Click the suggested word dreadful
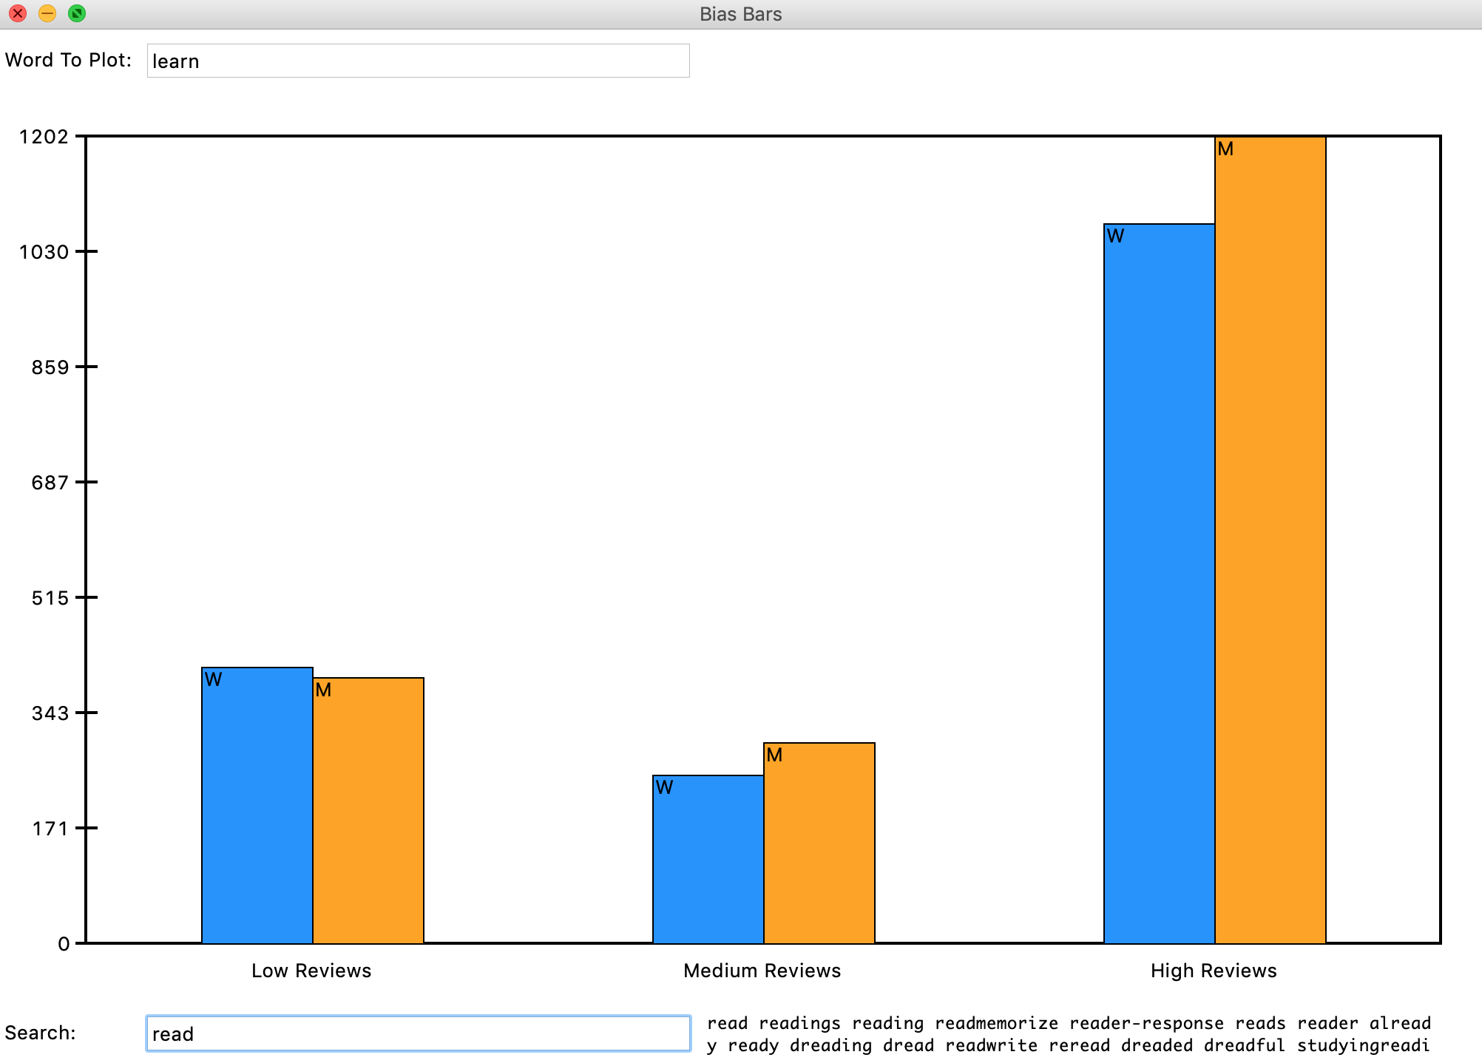 (x=1245, y=1045)
